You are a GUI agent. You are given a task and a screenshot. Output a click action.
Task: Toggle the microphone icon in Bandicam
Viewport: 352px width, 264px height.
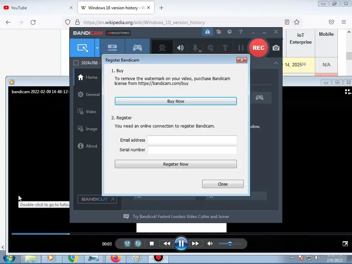pyautogui.click(x=195, y=48)
